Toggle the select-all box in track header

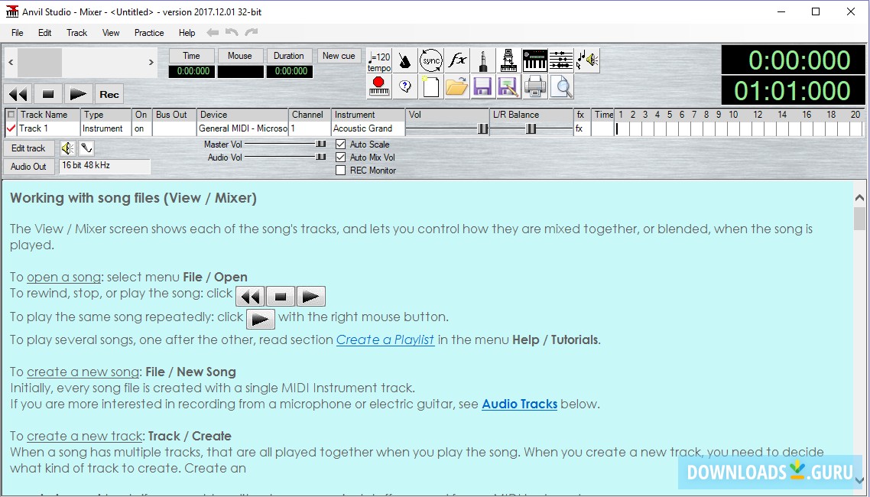[x=11, y=115]
